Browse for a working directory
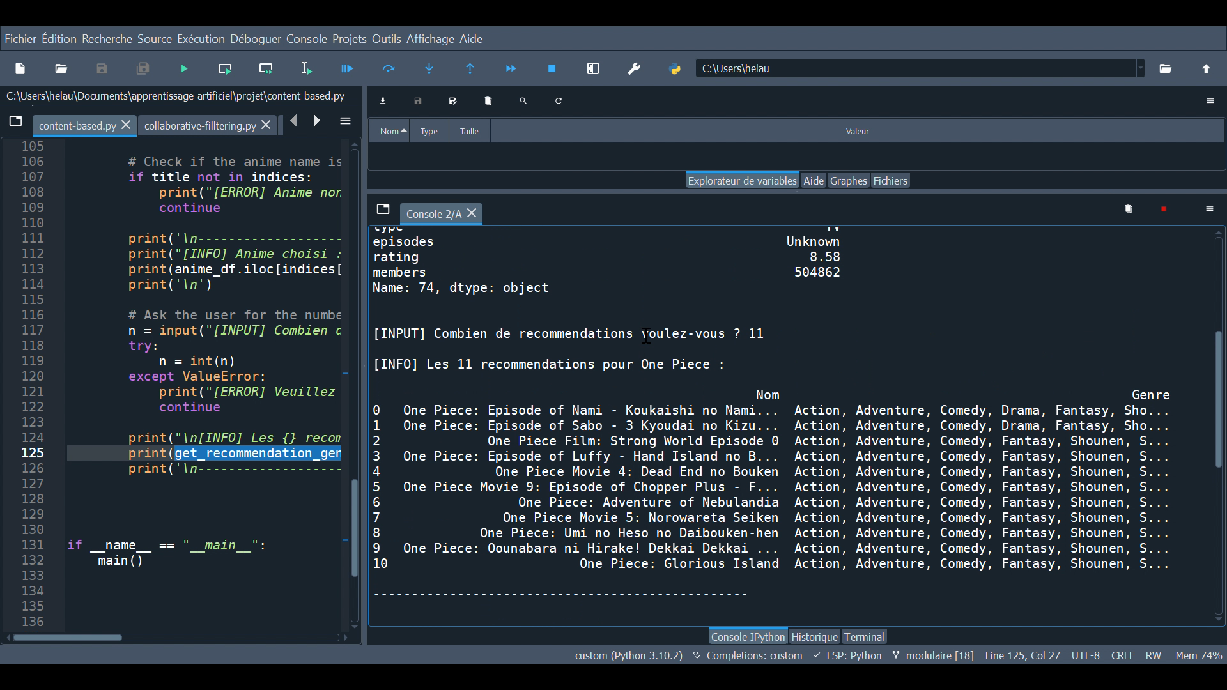 click(1166, 68)
